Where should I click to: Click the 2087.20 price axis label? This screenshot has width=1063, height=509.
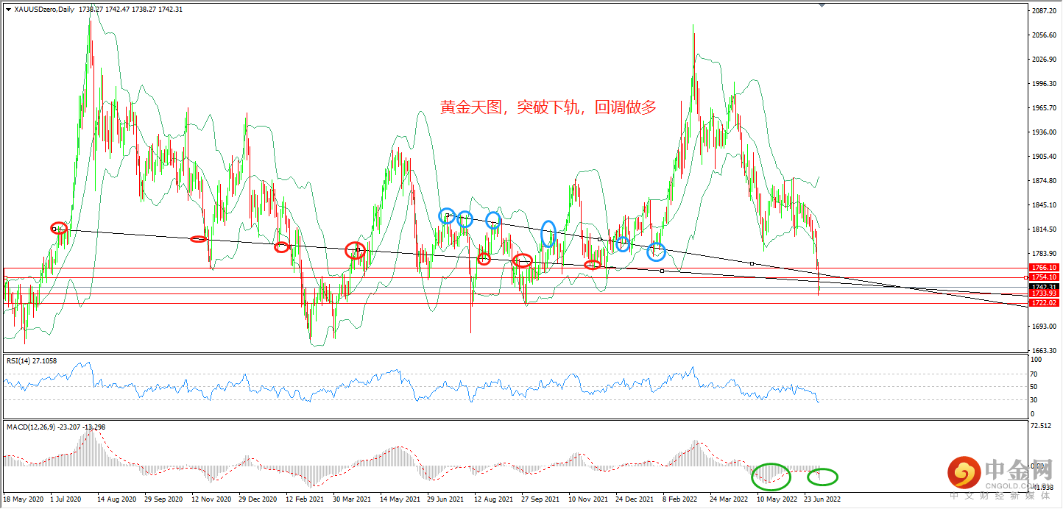(x=1045, y=12)
